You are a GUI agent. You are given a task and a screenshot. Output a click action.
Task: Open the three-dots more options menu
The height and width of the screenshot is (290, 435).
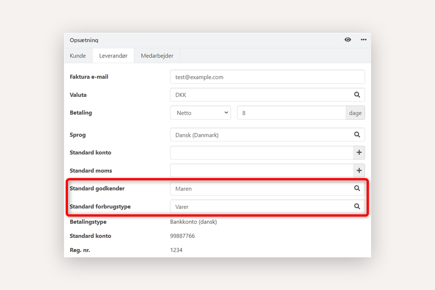363,40
